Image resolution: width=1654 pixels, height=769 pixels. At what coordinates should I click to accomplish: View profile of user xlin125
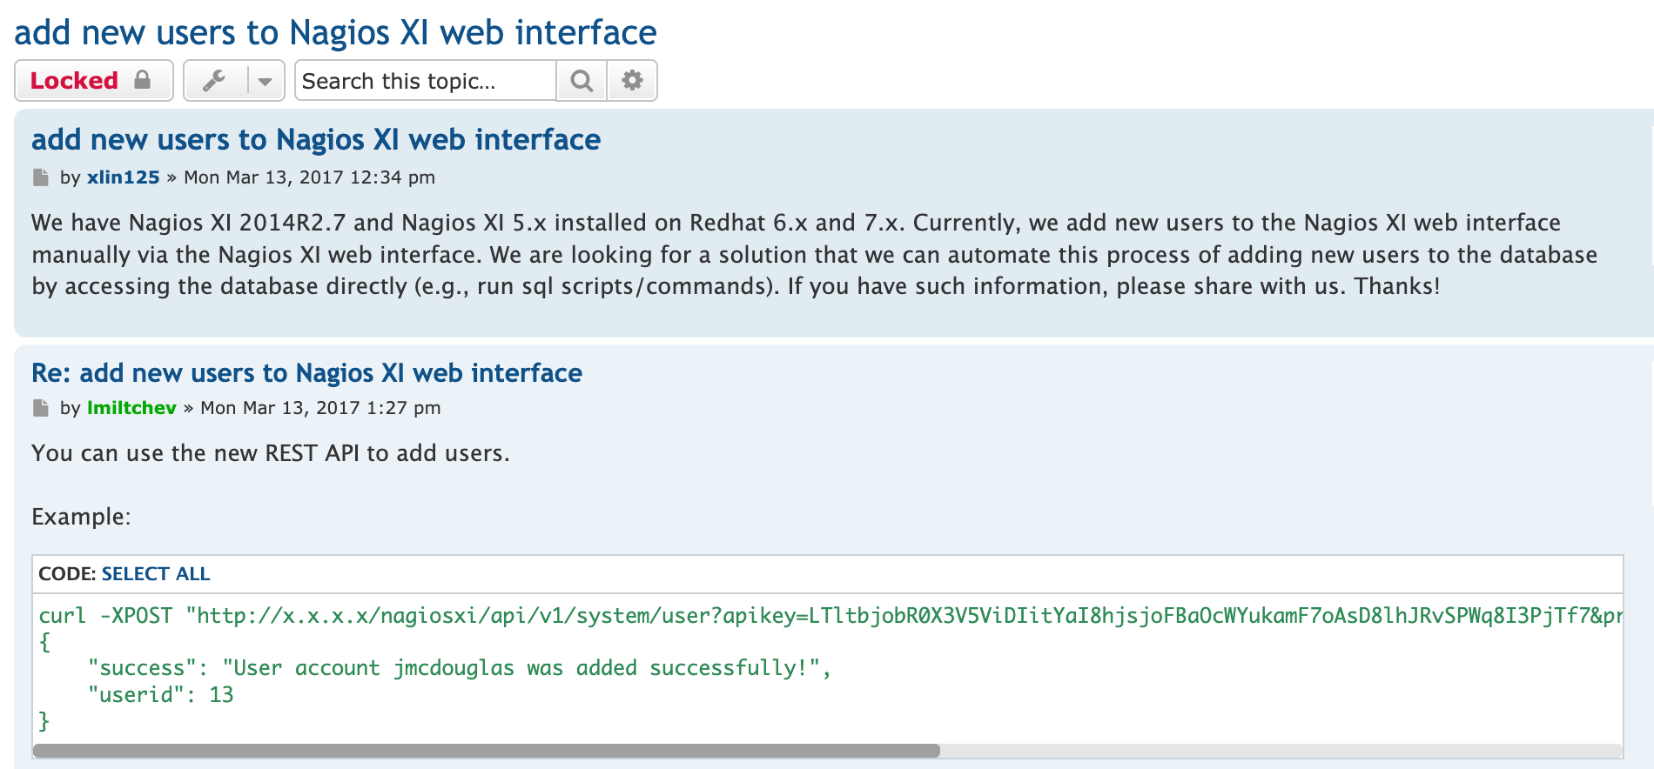pyautogui.click(x=123, y=177)
